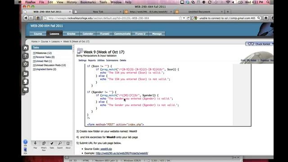Click the blue 508 accessibility icon
Viewport: 288px width, 162px height.
(25, 142)
